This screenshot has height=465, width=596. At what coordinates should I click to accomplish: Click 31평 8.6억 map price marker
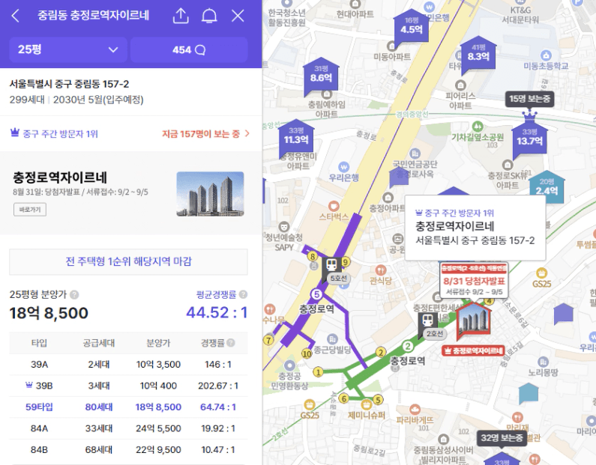(x=321, y=76)
